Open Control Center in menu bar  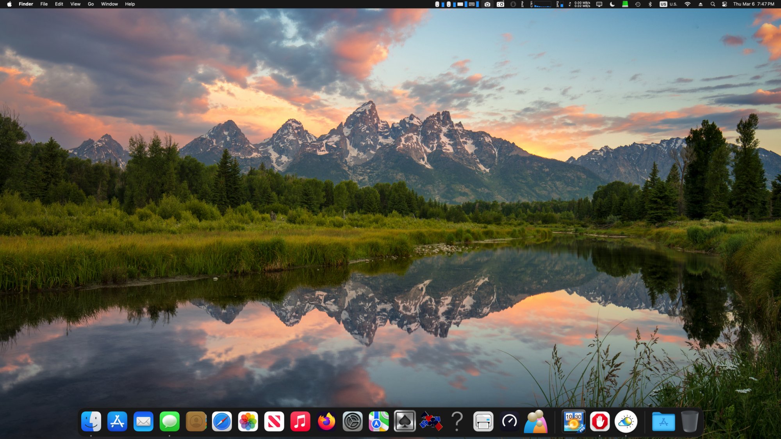[x=724, y=4]
